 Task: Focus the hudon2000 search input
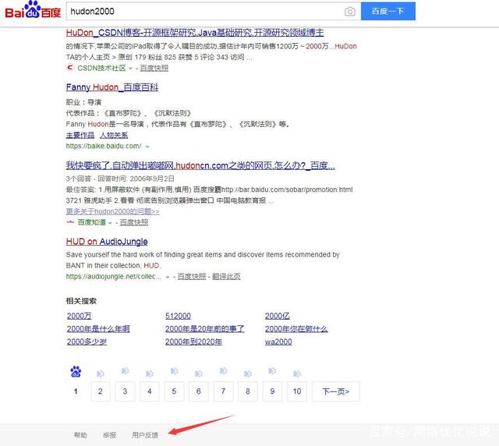203,12
